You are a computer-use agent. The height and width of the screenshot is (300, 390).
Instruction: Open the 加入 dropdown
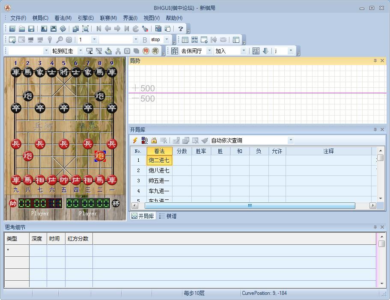pos(244,51)
